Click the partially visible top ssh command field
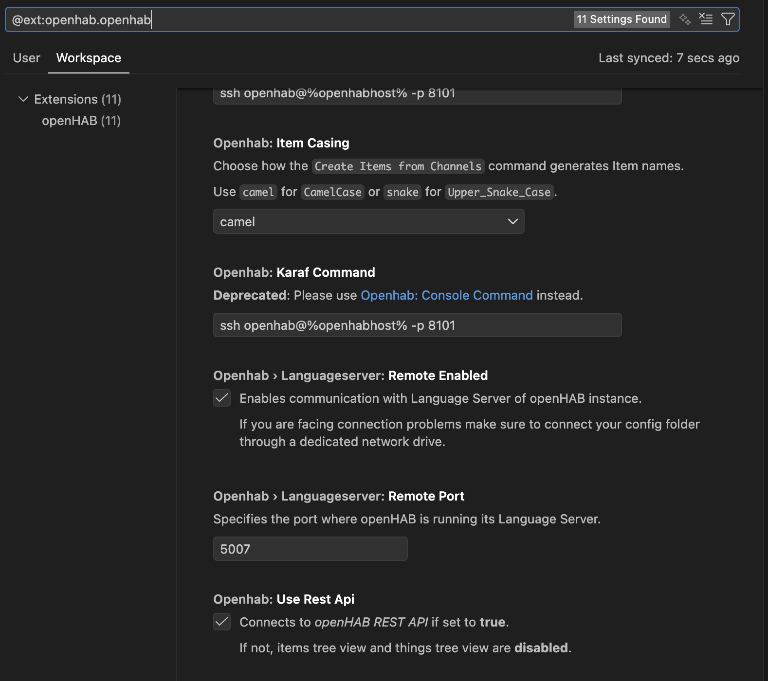 point(417,95)
